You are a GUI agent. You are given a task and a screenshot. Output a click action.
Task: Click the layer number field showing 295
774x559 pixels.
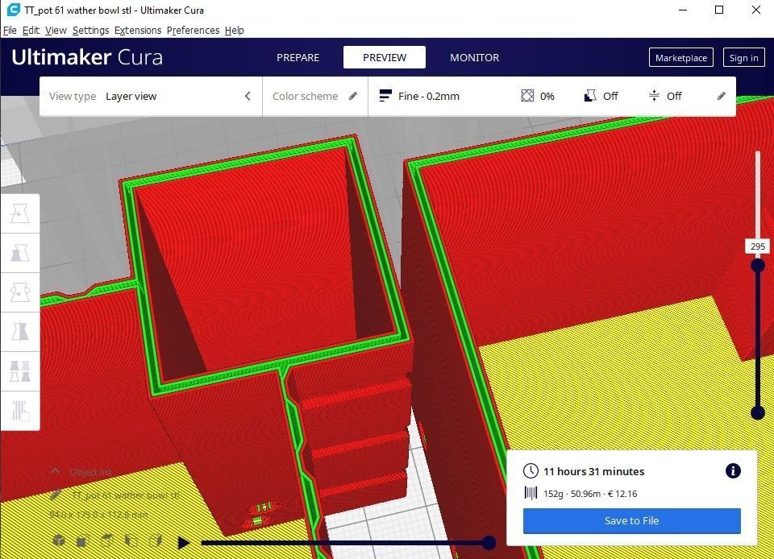(758, 246)
